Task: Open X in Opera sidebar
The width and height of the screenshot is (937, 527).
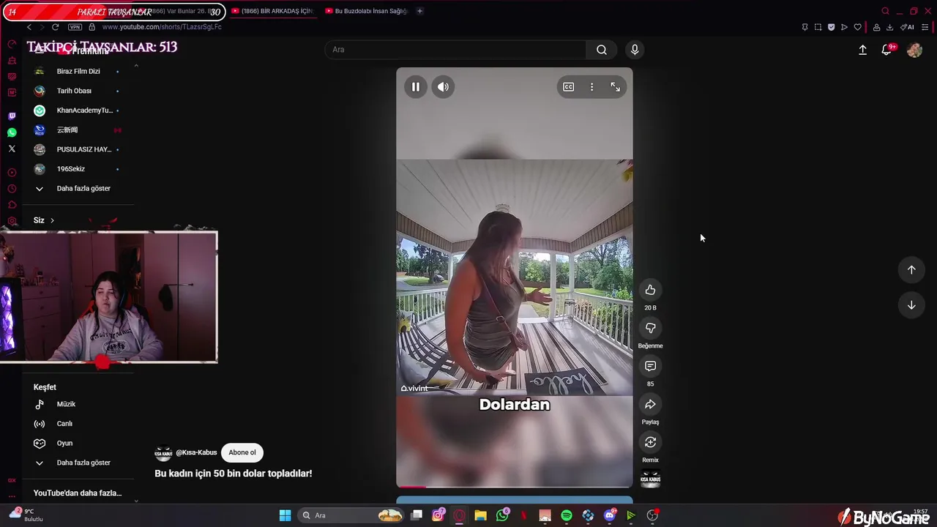Action: [12, 149]
